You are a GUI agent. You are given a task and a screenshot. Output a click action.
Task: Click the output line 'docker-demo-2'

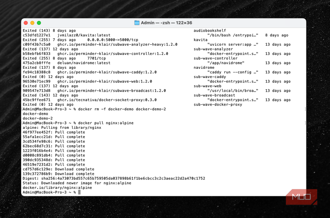point(38,118)
